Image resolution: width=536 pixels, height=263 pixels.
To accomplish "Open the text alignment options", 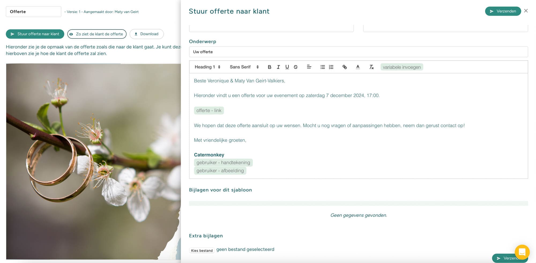I will [x=309, y=67].
